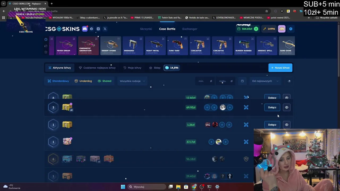This screenshot has height=191, width=340.
Task: Open the Exchanger navigation tab
Action: coord(190,29)
